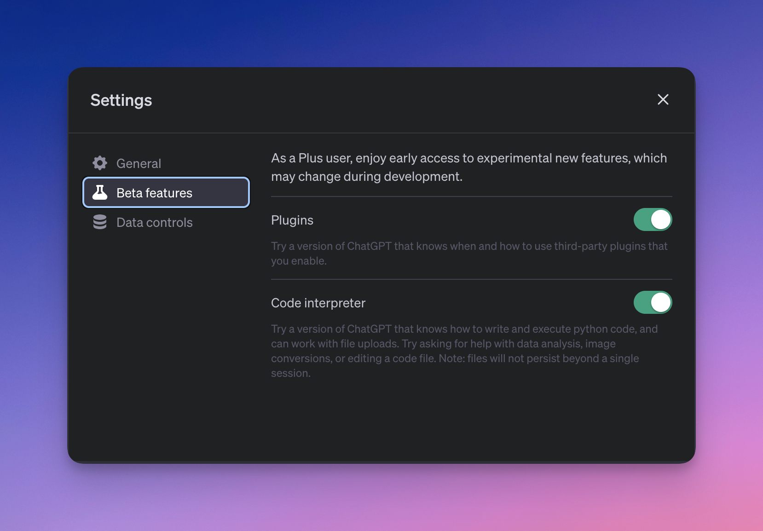Click the Code interpreter feature label

pyautogui.click(x=318, y=303)
